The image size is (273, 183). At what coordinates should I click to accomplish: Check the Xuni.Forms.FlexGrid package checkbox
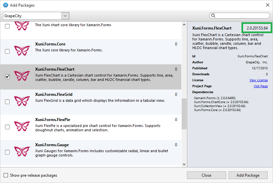7,102
